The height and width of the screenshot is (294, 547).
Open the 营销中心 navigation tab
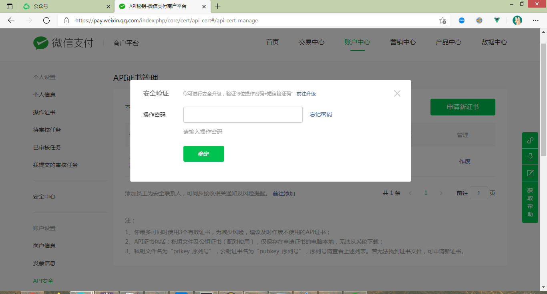(x=403, y=42)
